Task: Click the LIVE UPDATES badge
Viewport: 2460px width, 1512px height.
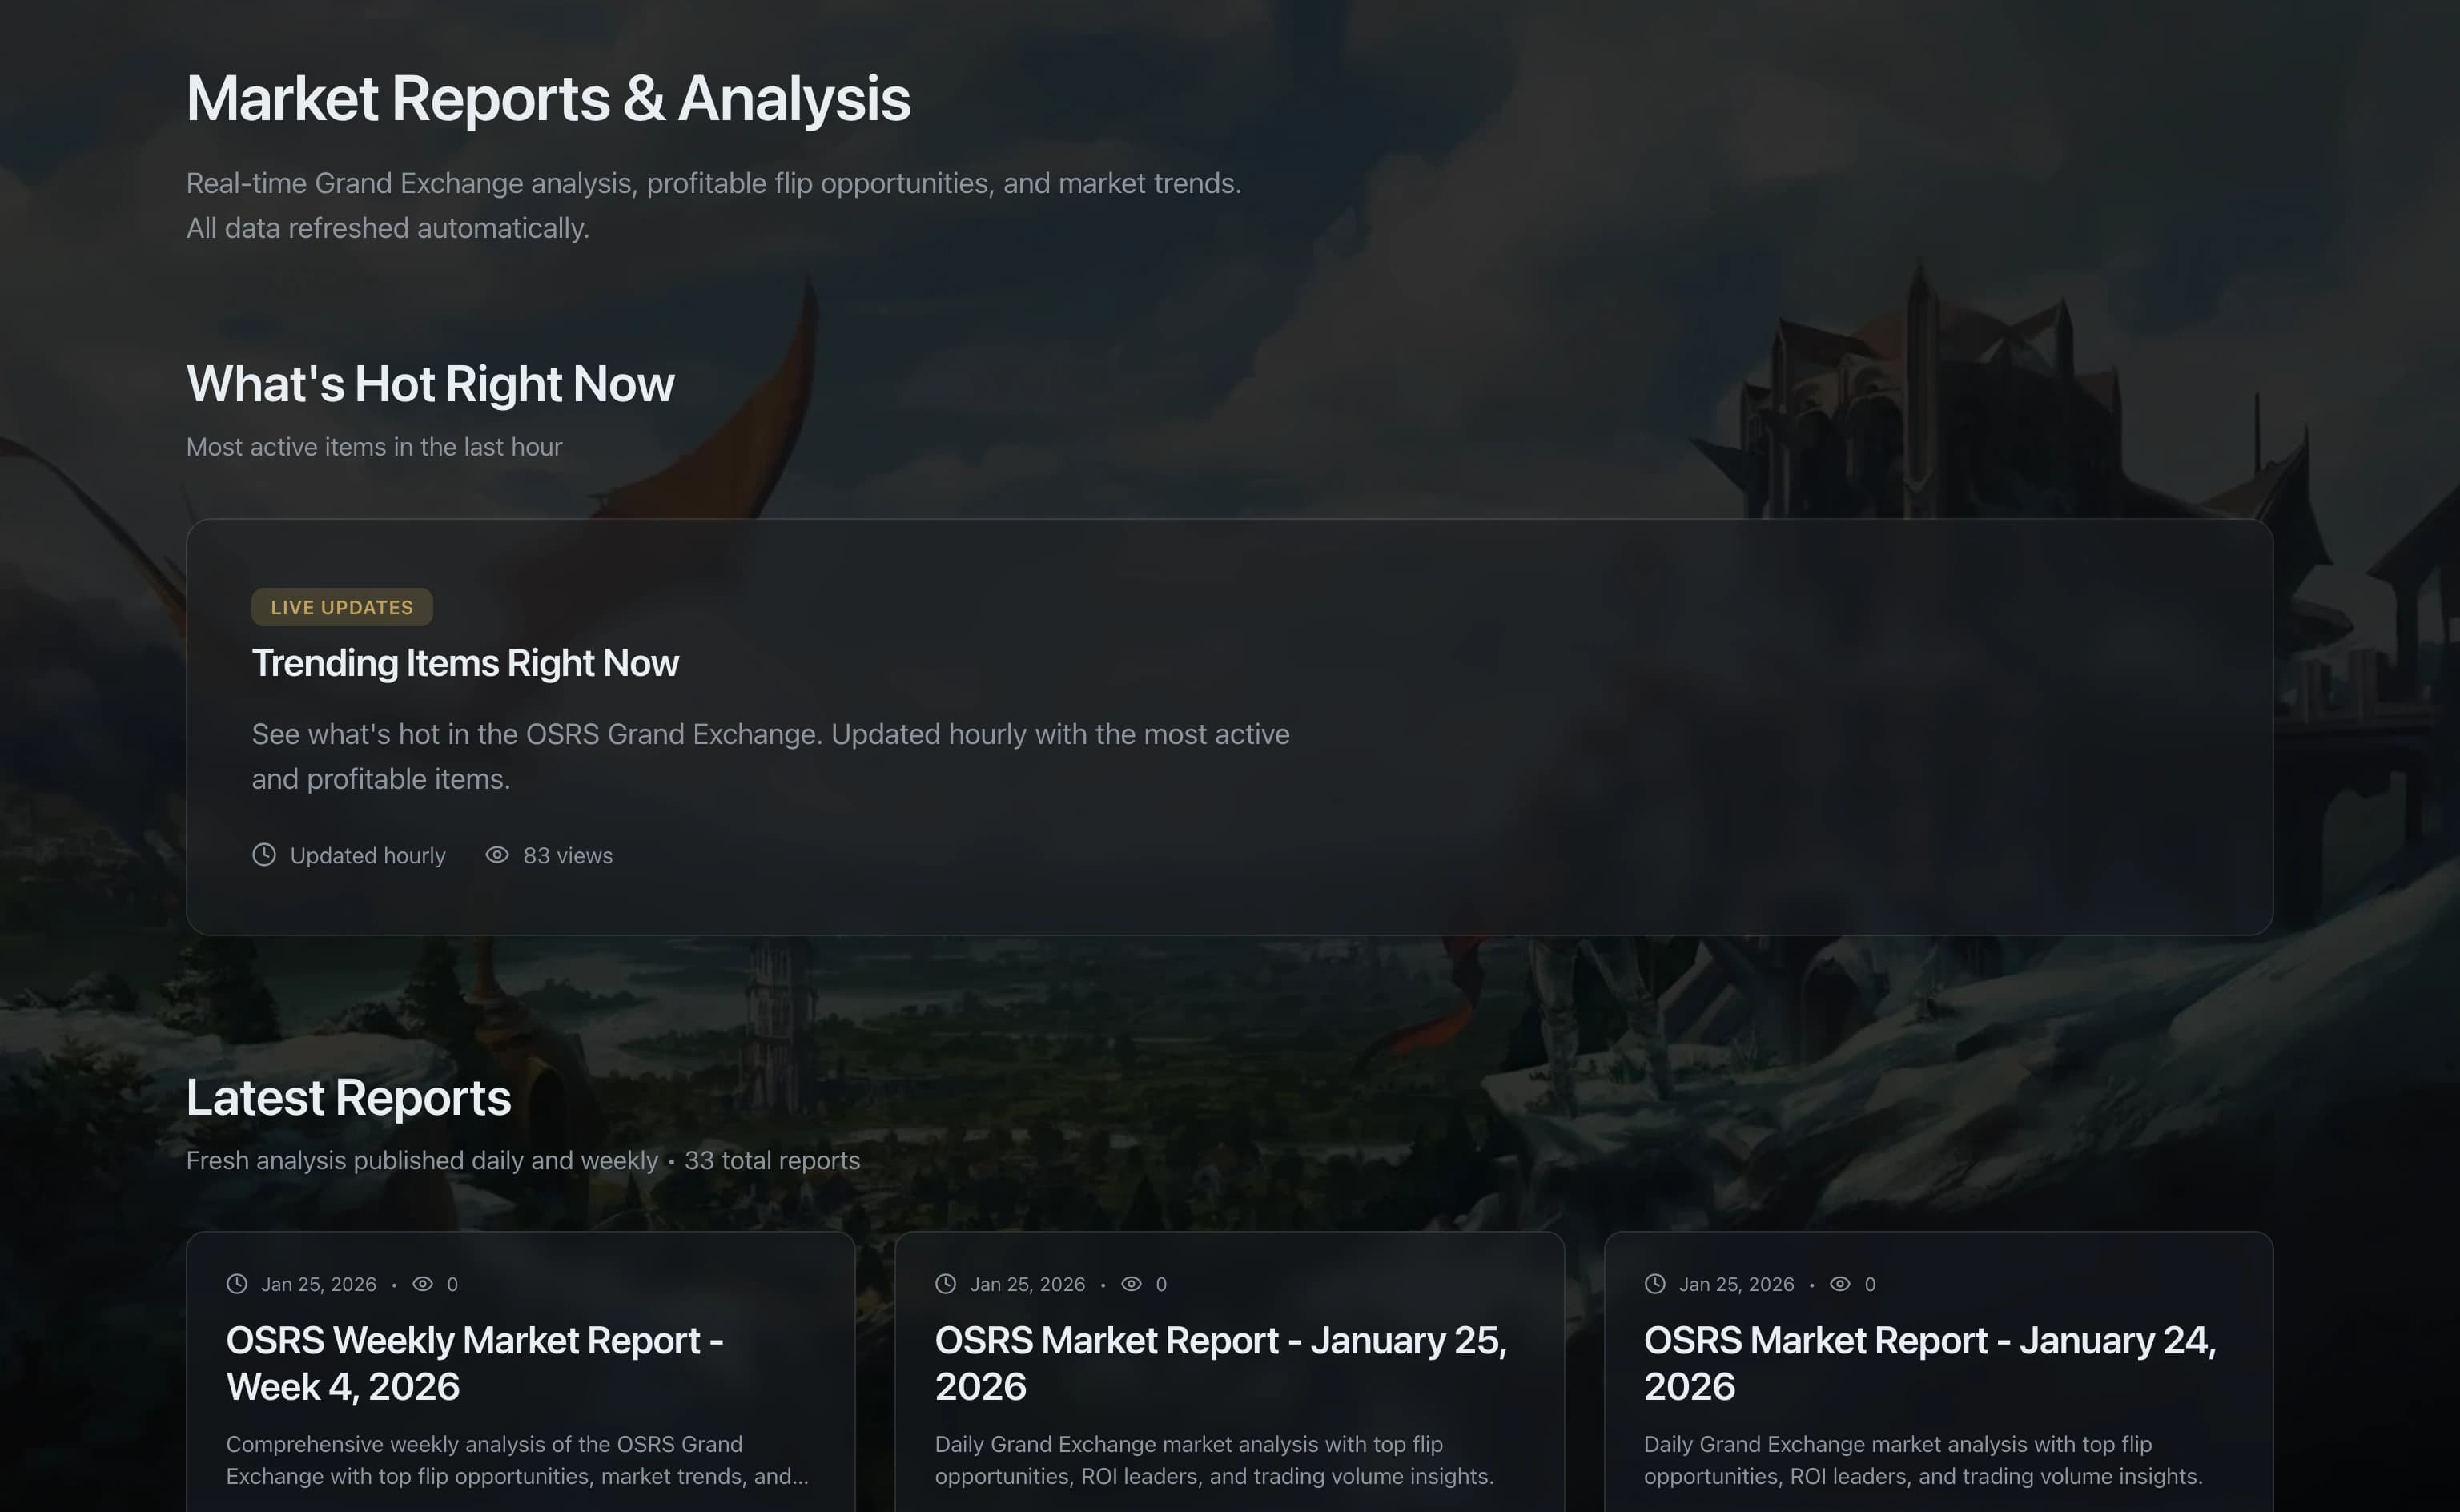Action: click(x=342, y=607)
